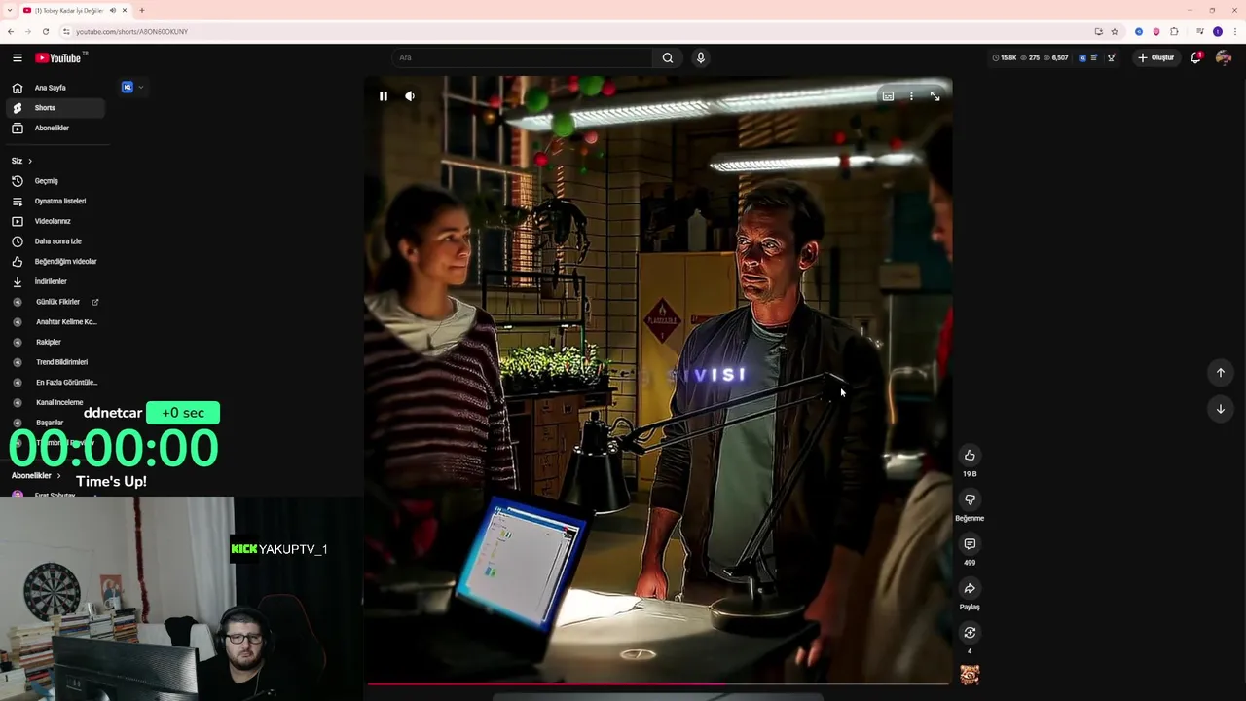
Task: Install app icon in address bar
Action: (x=1099, y=31)
